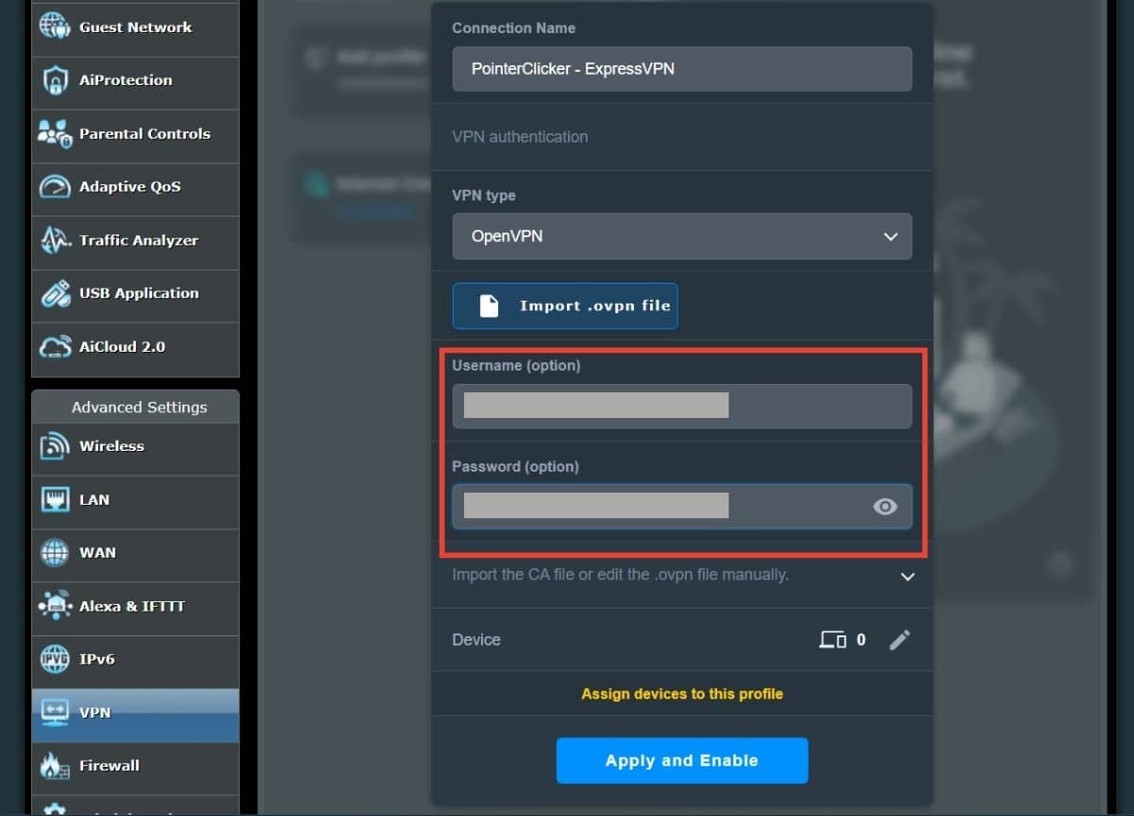Click the AiCloud 2.0 label
The image size is (1134, 816).
coord(122,347)
